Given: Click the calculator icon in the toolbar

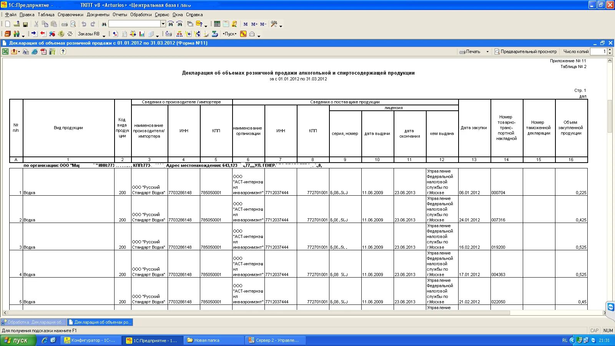Looking at the screenshot, I should (x=217, y=24).
